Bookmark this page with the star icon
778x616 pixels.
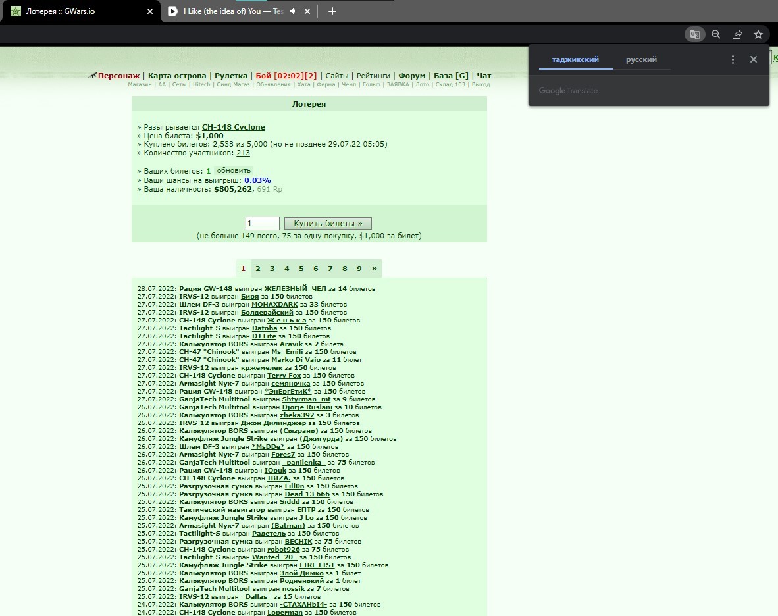(758, 34)
